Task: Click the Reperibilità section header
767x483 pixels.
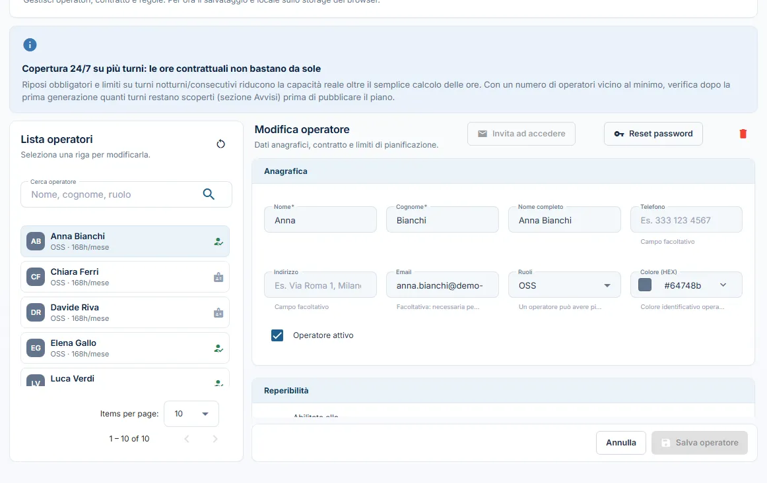Action: (504, 391)
